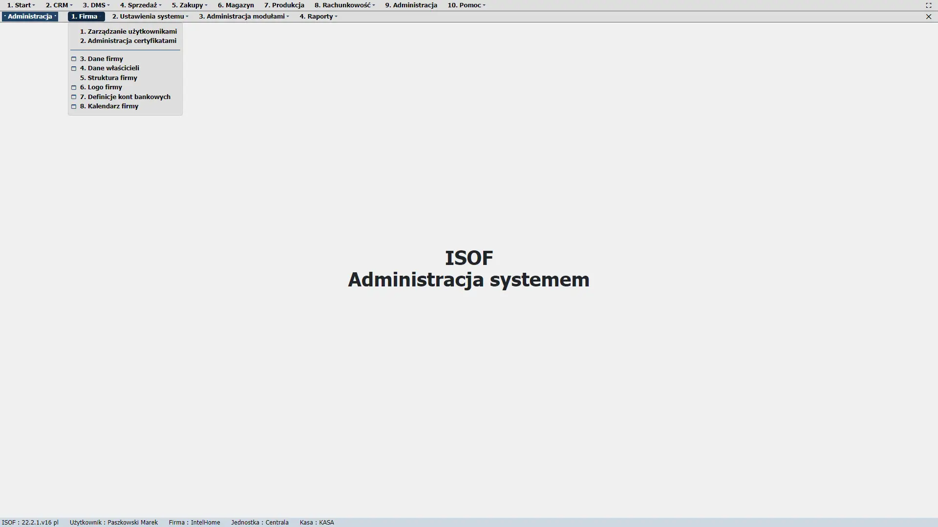Click window icon beside Dane firmy
Viewport: 938px width, 527px height.
tap(74, 59)
